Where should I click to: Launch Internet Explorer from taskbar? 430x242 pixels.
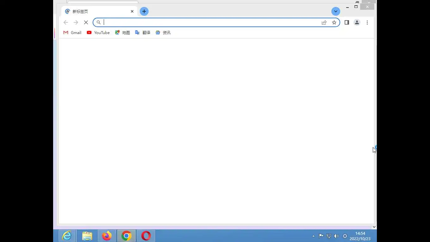click(x=67, y=236)
